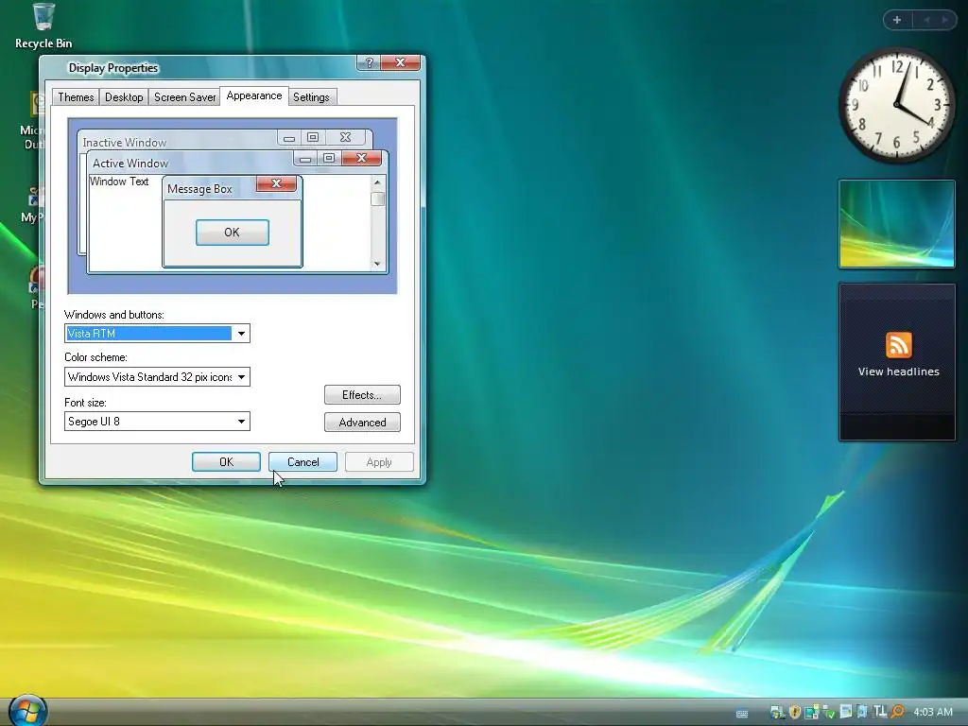Click the taskbar clock showing 4:03 AM
968x726 pixels.
click(933, 712)
